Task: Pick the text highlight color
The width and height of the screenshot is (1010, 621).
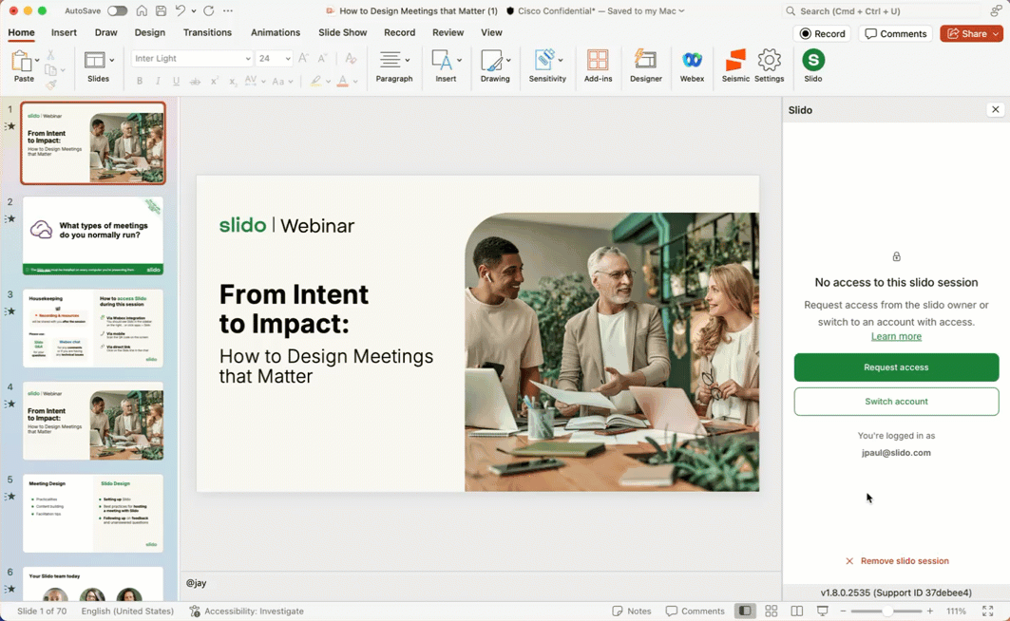Action: click(315, 81)
